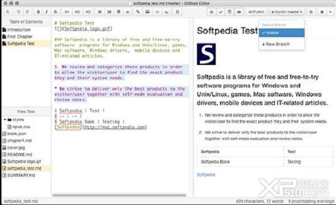Click the Softpedia logo.gif markdown line in editor
Screen dimensions: 336x205
coord(83,29)
